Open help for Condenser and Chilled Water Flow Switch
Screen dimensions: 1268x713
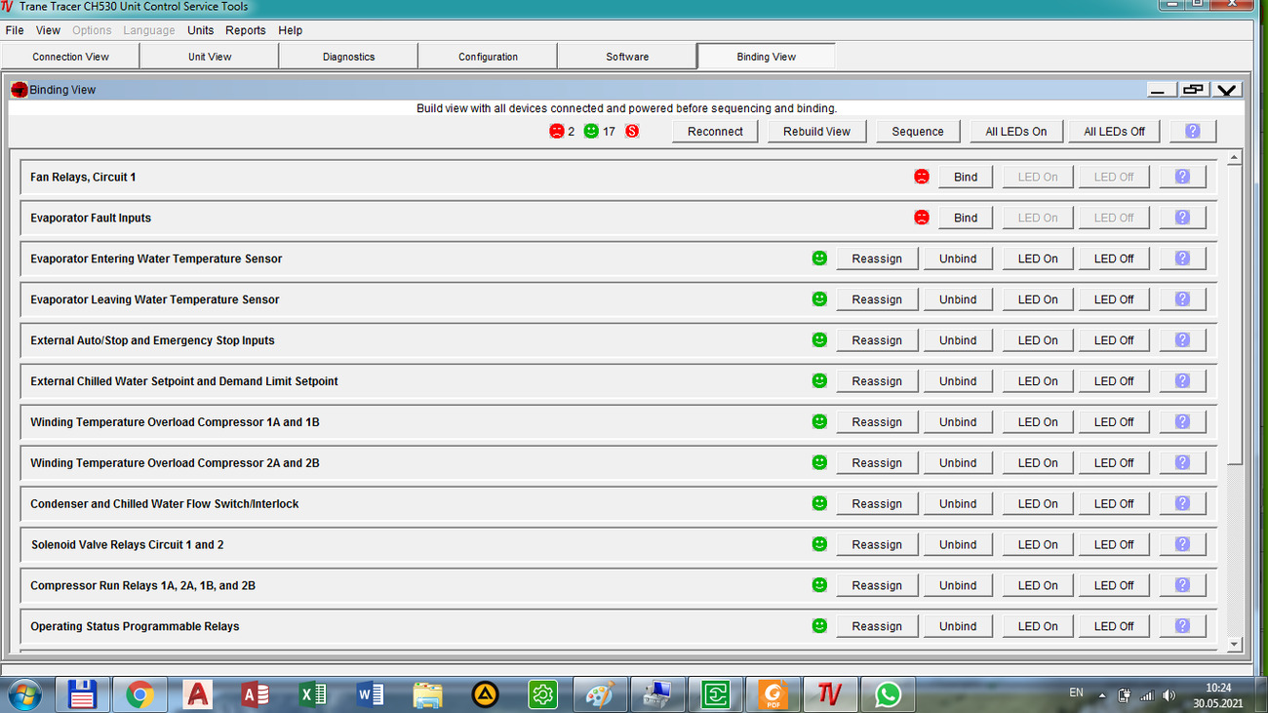coord(1182,504)
